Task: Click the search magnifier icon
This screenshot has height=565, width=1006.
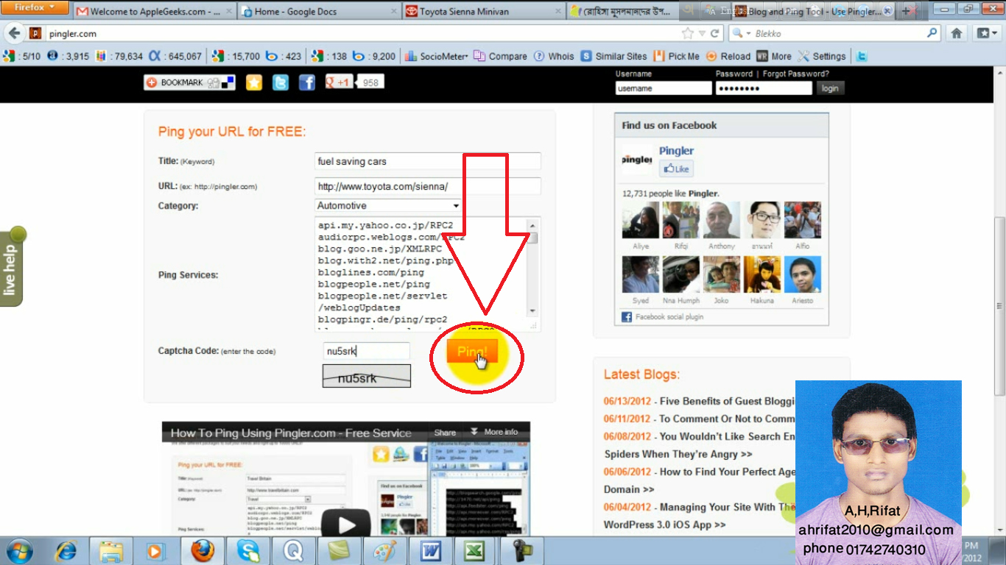Action: point(932,33)
